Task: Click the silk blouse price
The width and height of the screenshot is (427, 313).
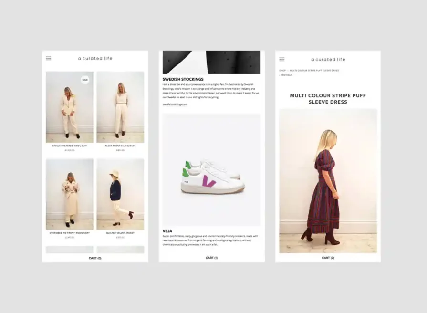Action: coord(120,150)
